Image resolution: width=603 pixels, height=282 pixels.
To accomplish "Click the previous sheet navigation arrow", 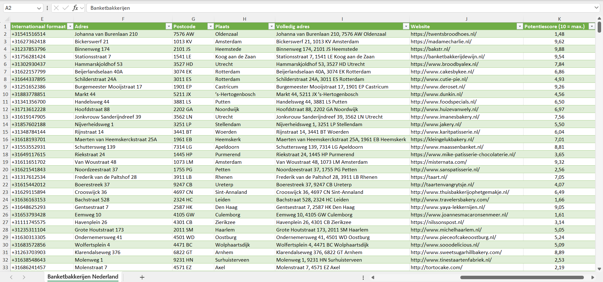I will 11,277.
